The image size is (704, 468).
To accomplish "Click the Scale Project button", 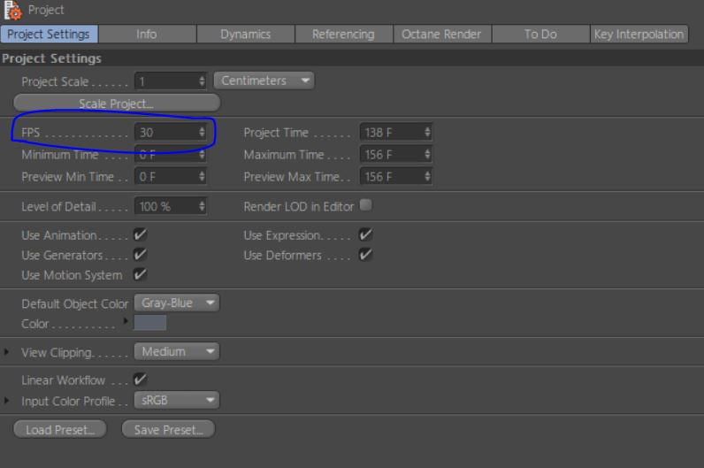I will 116,104.
